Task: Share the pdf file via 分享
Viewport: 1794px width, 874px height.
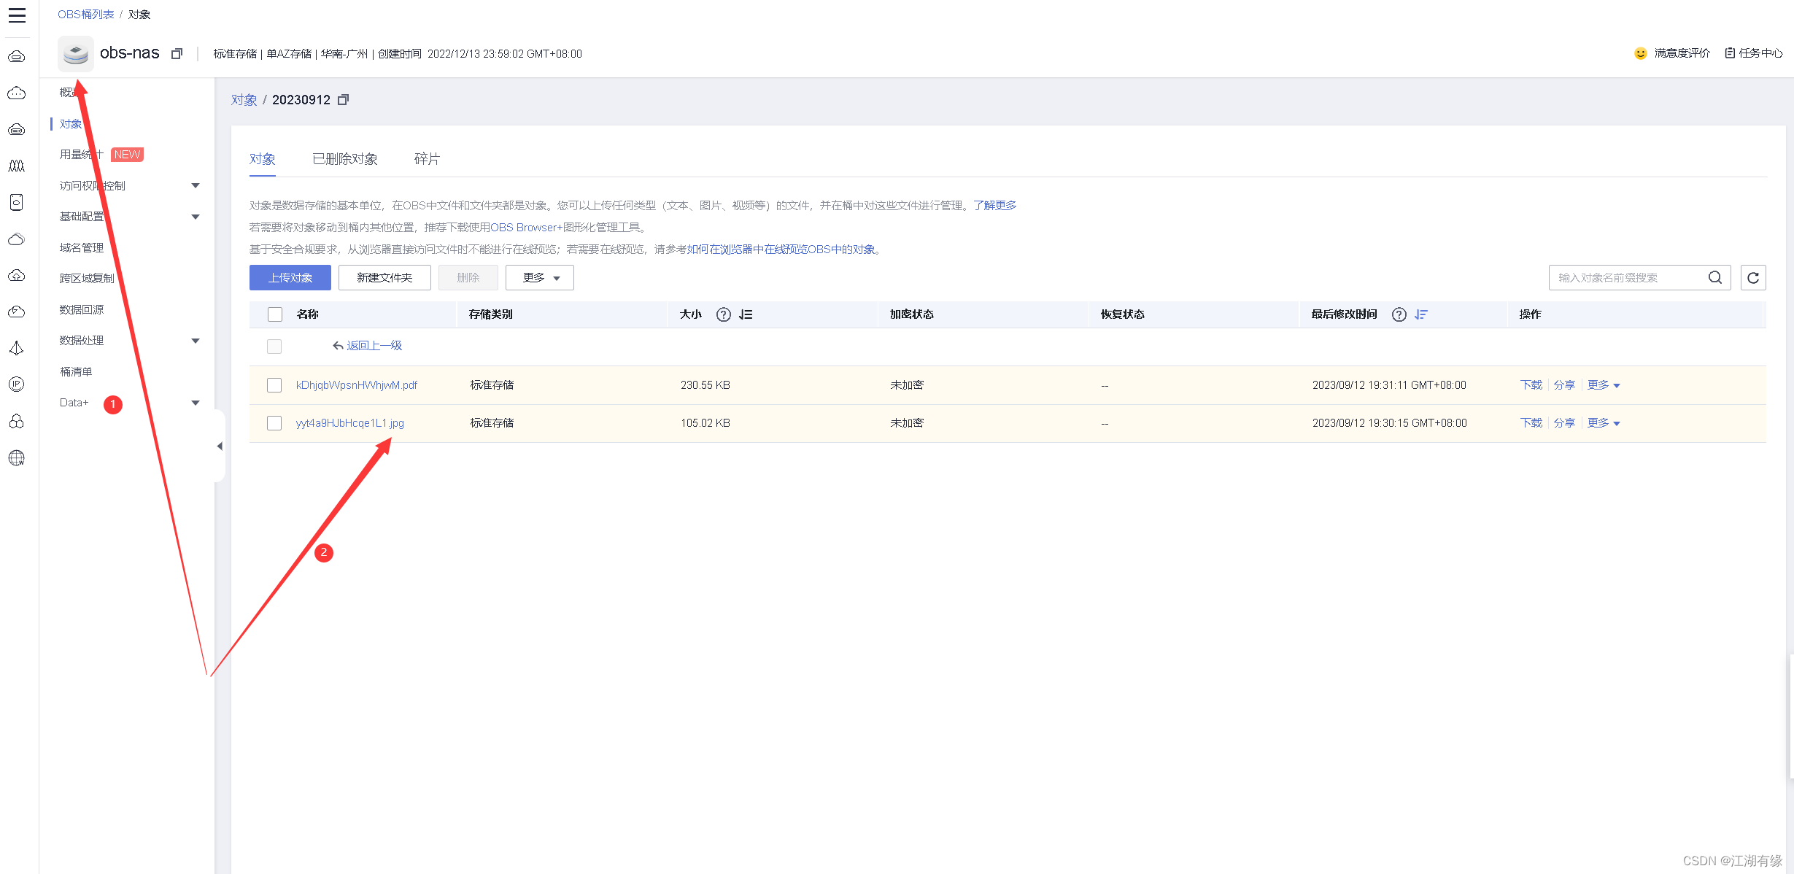Action: tap(1564, 385)
